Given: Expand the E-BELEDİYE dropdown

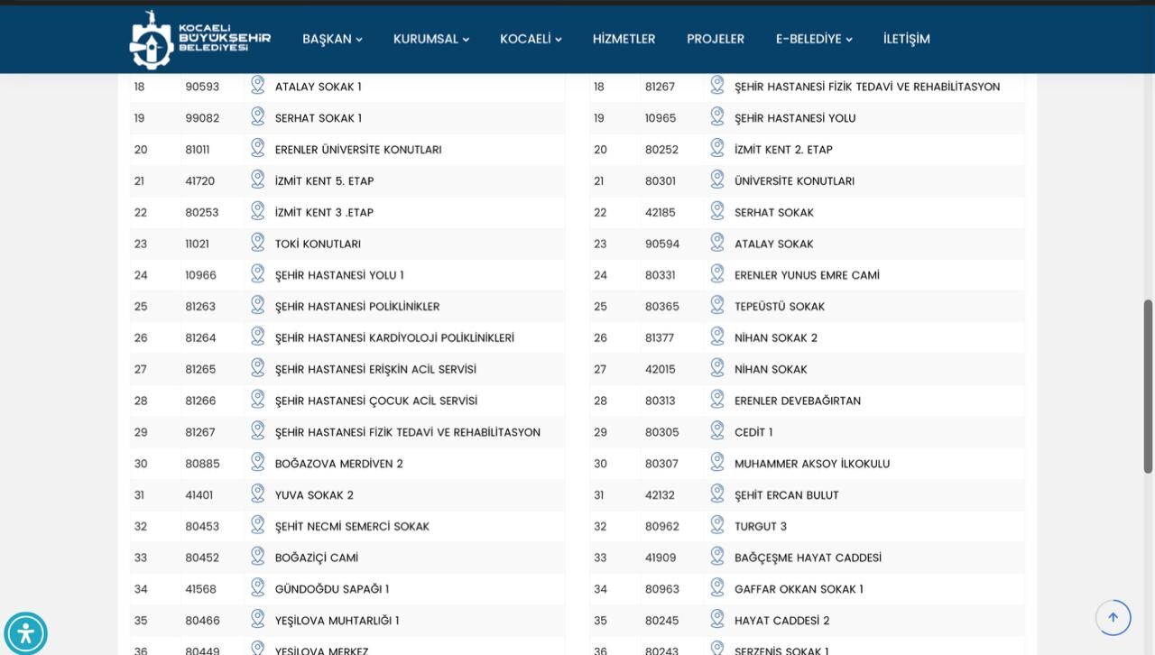Looking at the screenshot, I should pyautogui.click(x=814, y=39).
